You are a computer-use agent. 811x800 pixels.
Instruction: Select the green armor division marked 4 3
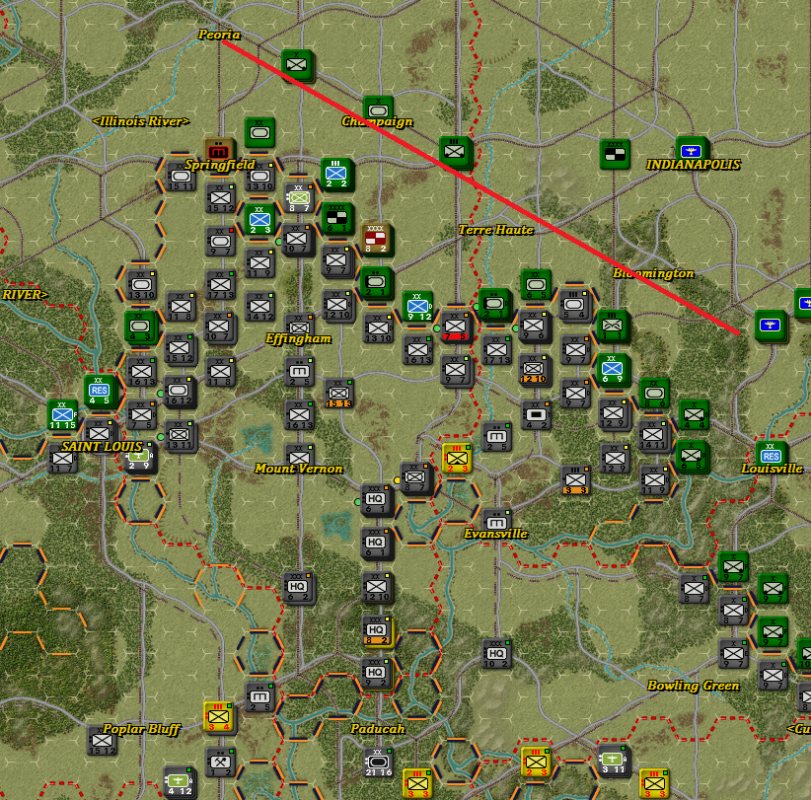(x=140, y=327)
